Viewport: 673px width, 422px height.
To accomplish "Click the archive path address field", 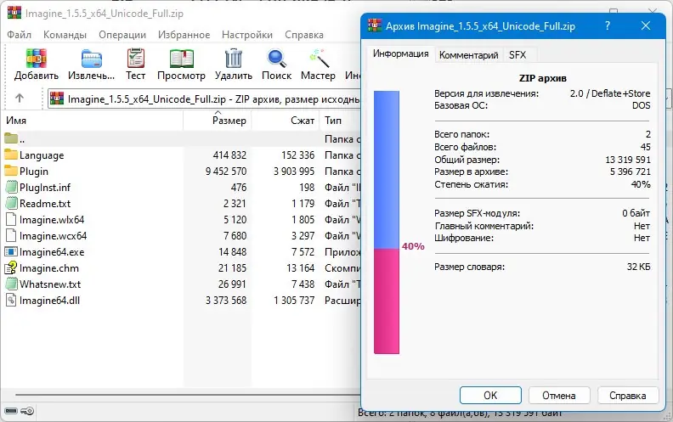I will (x=204, y=99).
